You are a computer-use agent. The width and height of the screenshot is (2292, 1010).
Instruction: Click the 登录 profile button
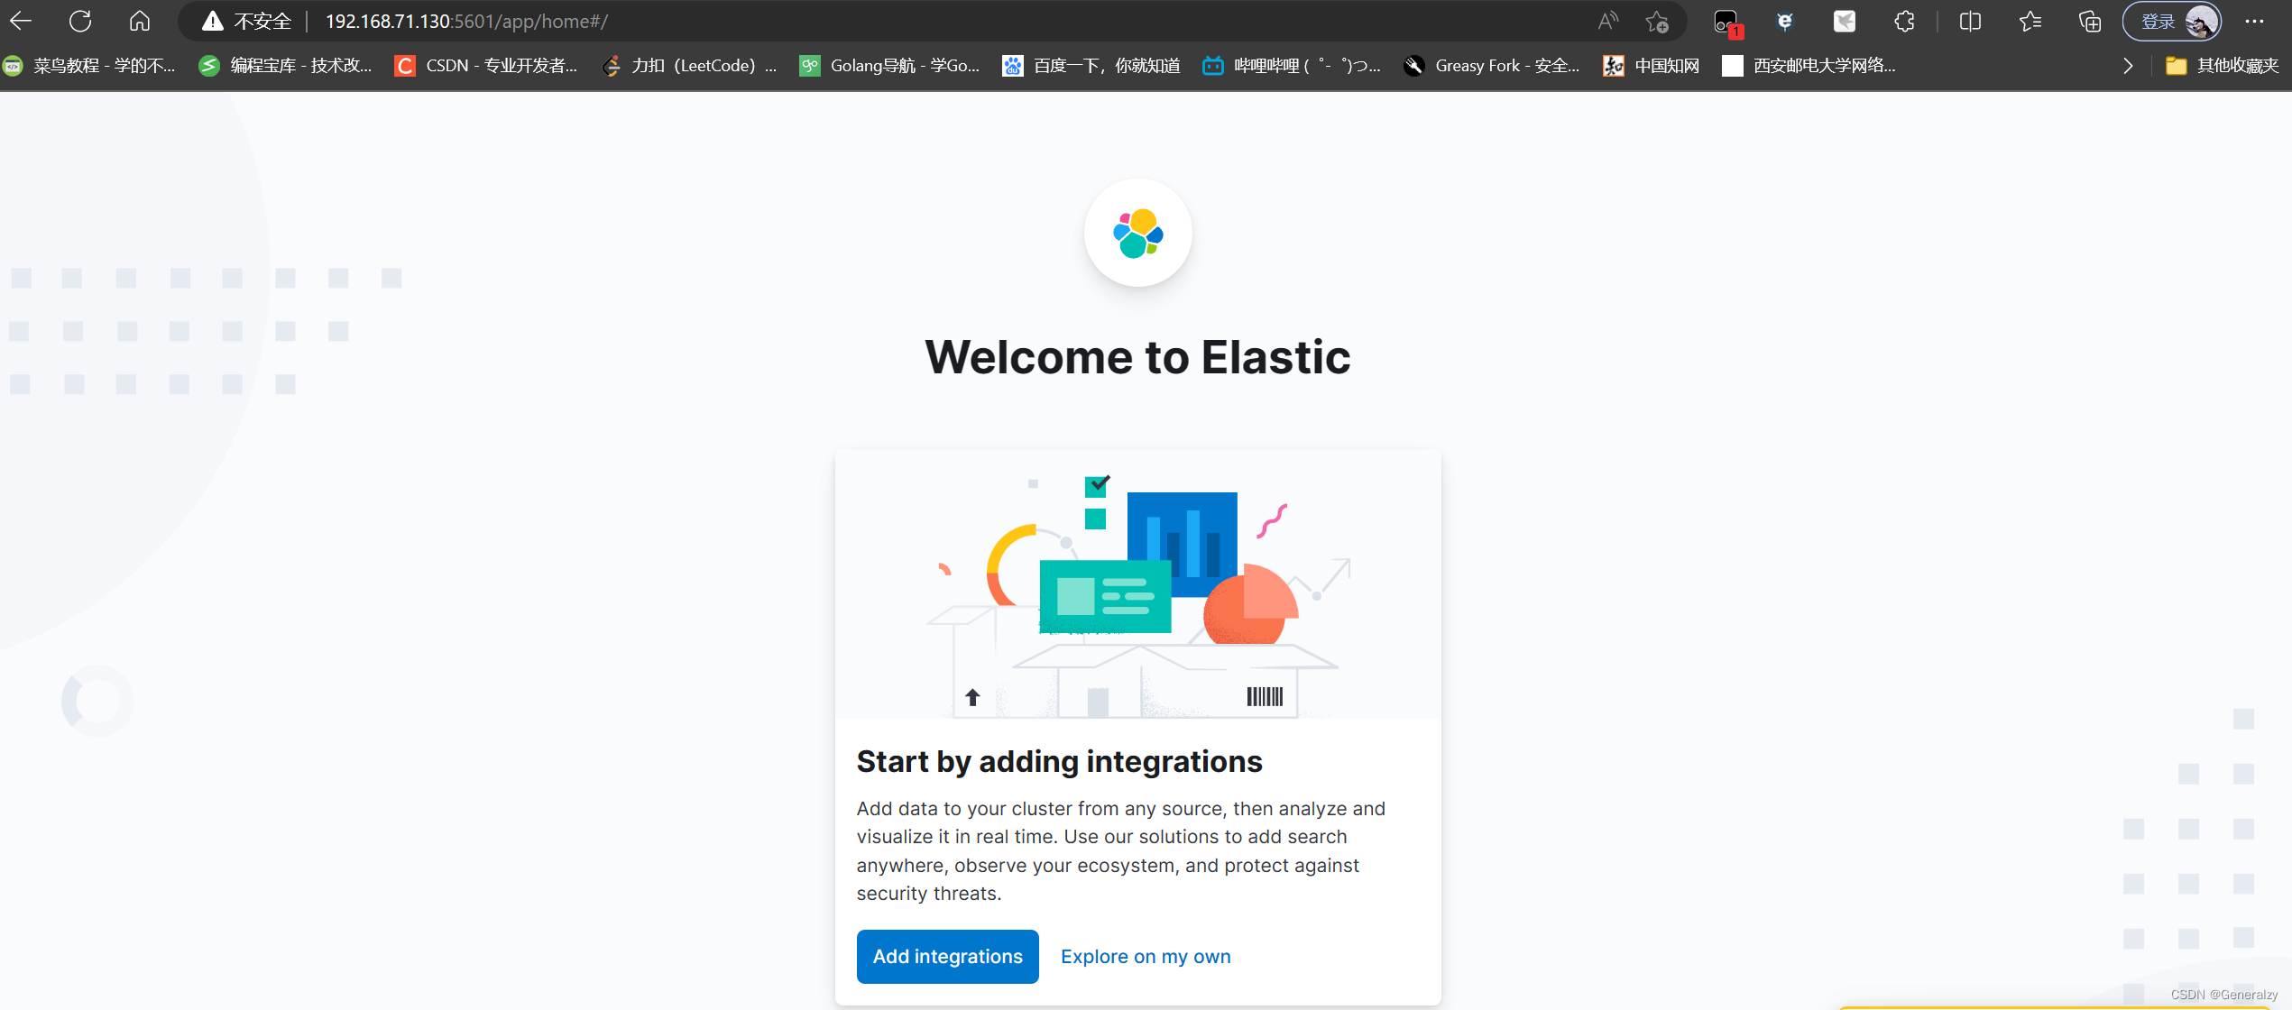coord(2172,21)
